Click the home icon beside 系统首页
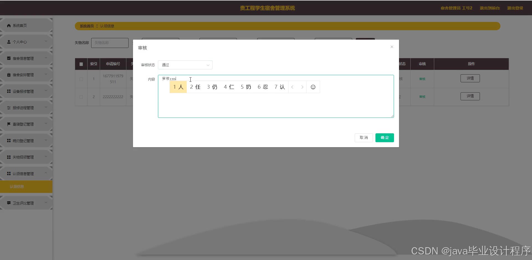The height and width of the screenshot is (260, 532). (9, 26)
